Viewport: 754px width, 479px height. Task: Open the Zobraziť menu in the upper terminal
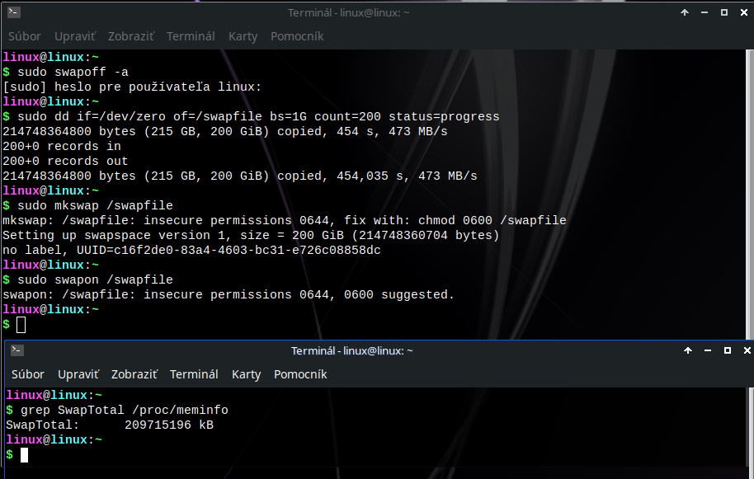point(131,36)
